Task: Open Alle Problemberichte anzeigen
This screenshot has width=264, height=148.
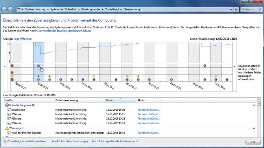Action: 70,141
